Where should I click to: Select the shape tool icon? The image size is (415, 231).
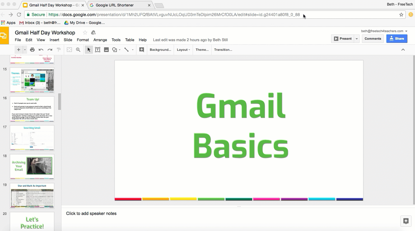tap(115, 50)
